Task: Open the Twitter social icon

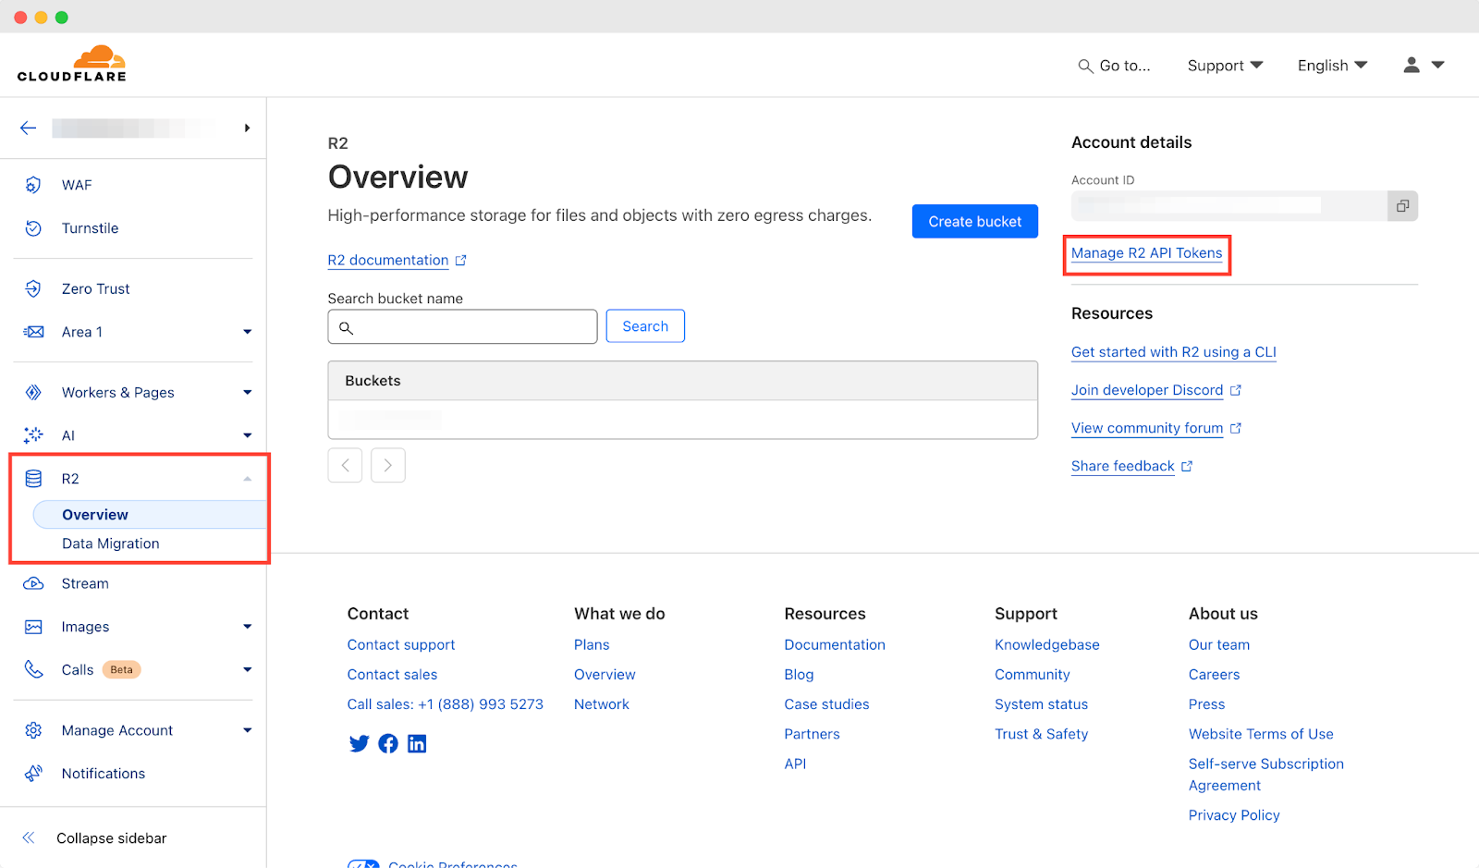Action: (x=359, y=743)
